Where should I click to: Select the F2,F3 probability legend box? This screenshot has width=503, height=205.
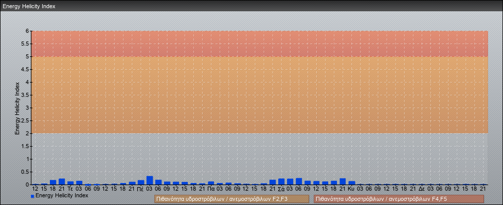231,199
